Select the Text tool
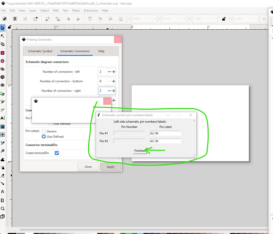 point(3,118)
